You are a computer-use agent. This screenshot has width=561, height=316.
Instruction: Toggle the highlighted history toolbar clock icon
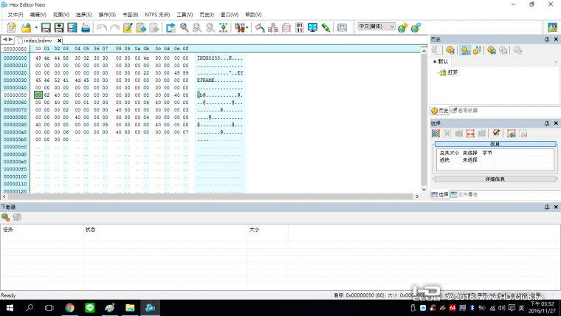[465, 50]
